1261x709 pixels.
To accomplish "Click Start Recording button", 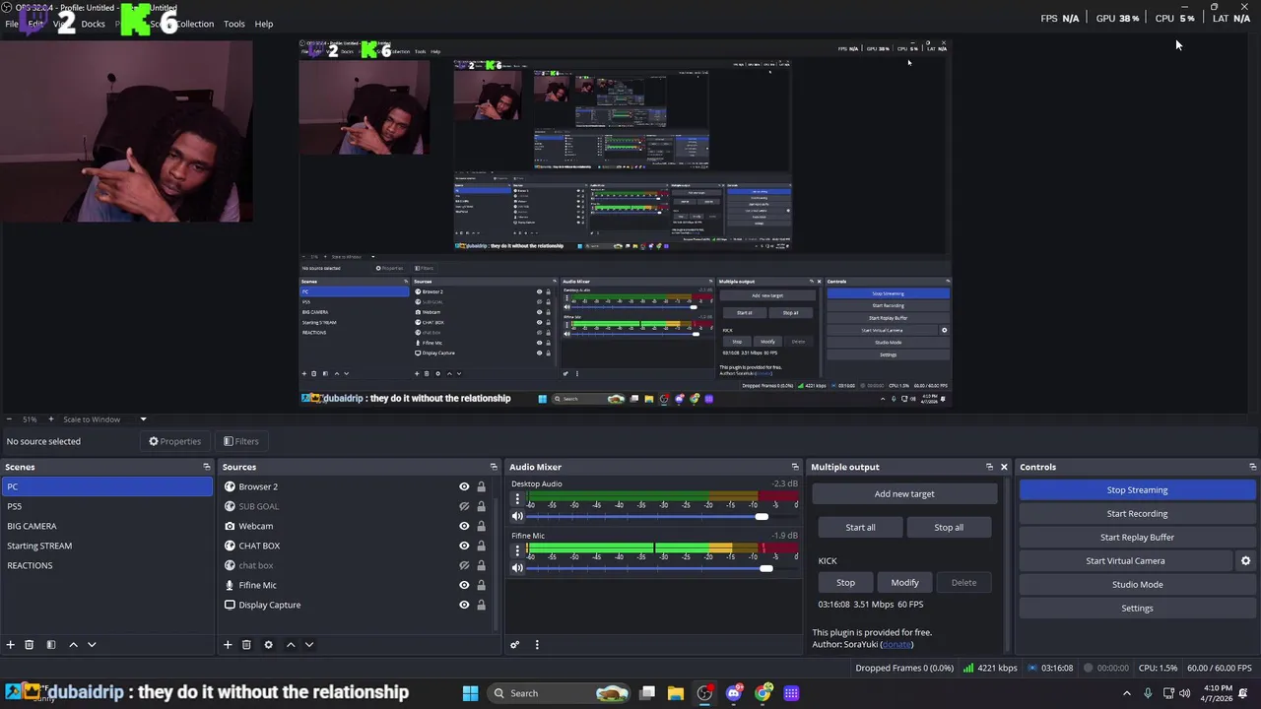I will click(1137, 513).
